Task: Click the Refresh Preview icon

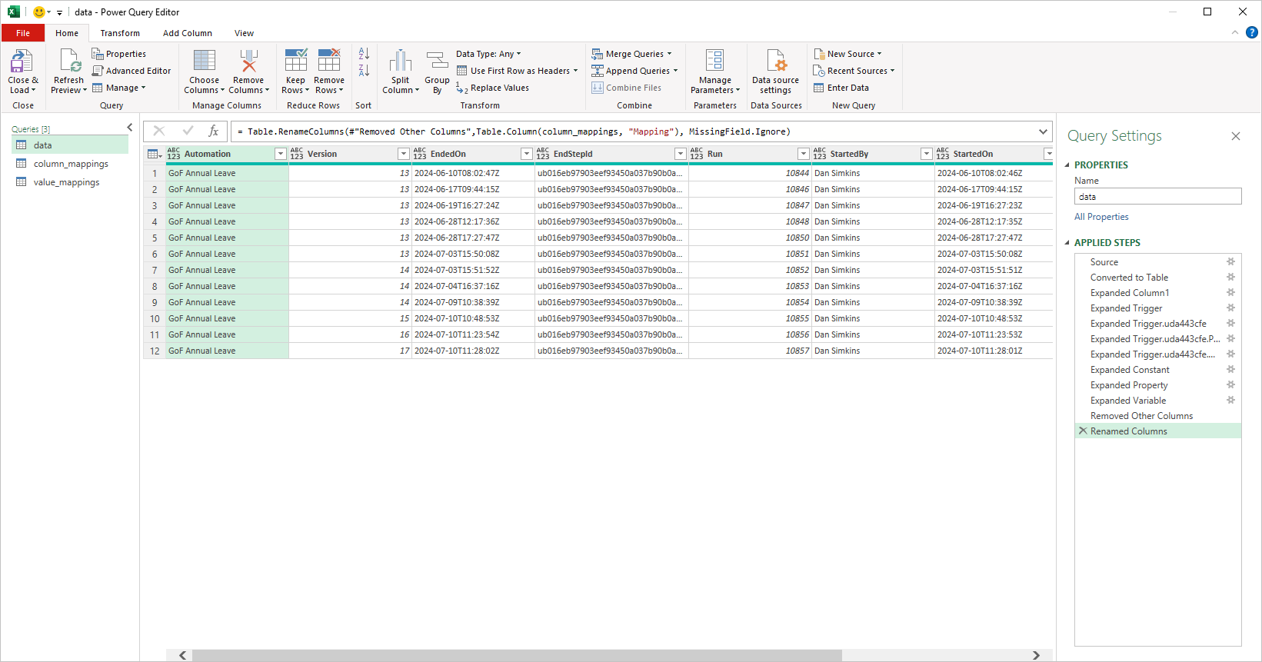Action: click(69, 62)
